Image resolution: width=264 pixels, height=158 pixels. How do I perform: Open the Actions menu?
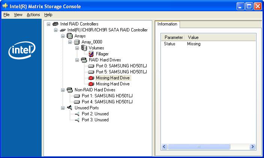pos(33,15)
